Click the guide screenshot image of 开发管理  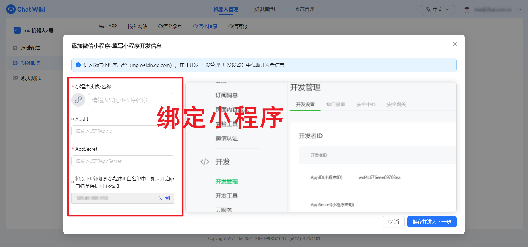coord(321,147)
